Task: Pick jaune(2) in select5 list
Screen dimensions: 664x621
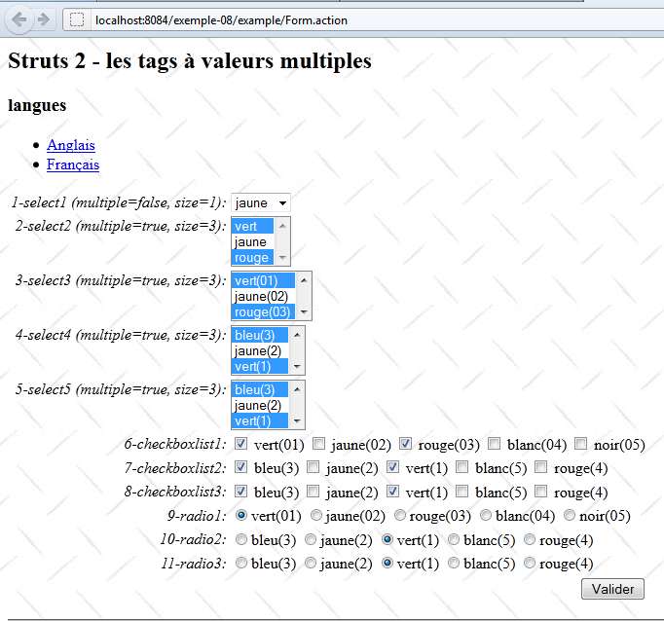Action: click(x=258, y=405)
